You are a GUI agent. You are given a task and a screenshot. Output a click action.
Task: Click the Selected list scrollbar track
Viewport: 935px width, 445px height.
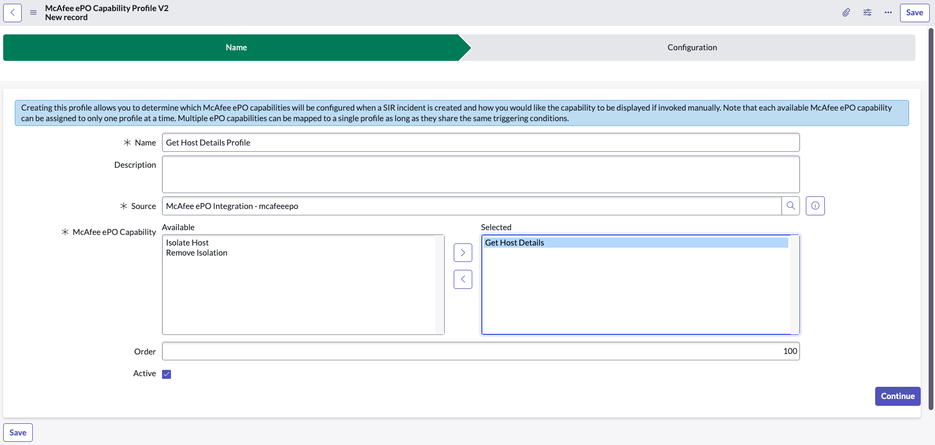794,285
